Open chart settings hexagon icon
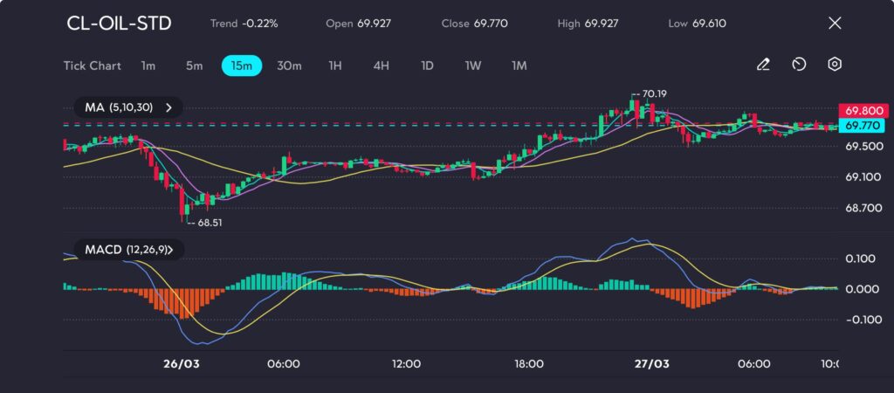The image size is (894, 393). (x=835, y=65)
